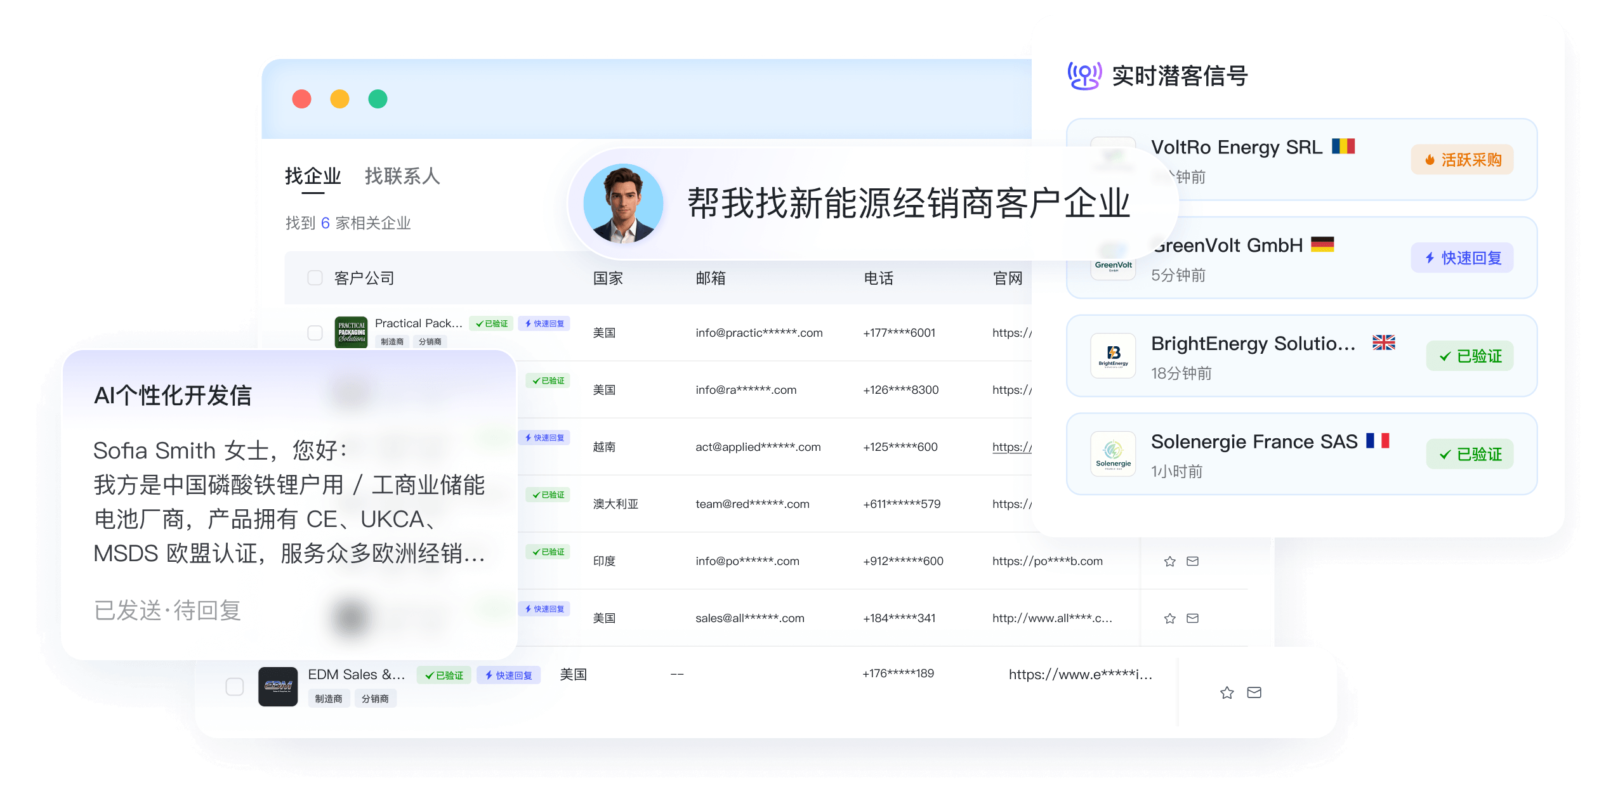Select the 找企业 tab
Image resolution: width=1599 pixels, height=799 pixels.
click(x=313, y=176)
